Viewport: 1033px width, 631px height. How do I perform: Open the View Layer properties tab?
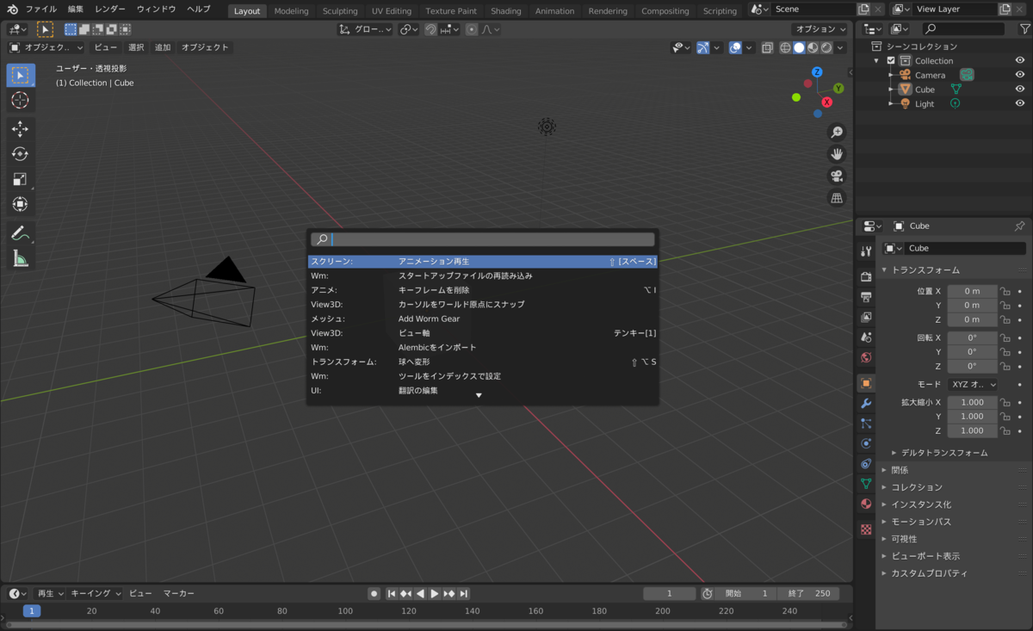pyautogui.click(x=866, y=317)
